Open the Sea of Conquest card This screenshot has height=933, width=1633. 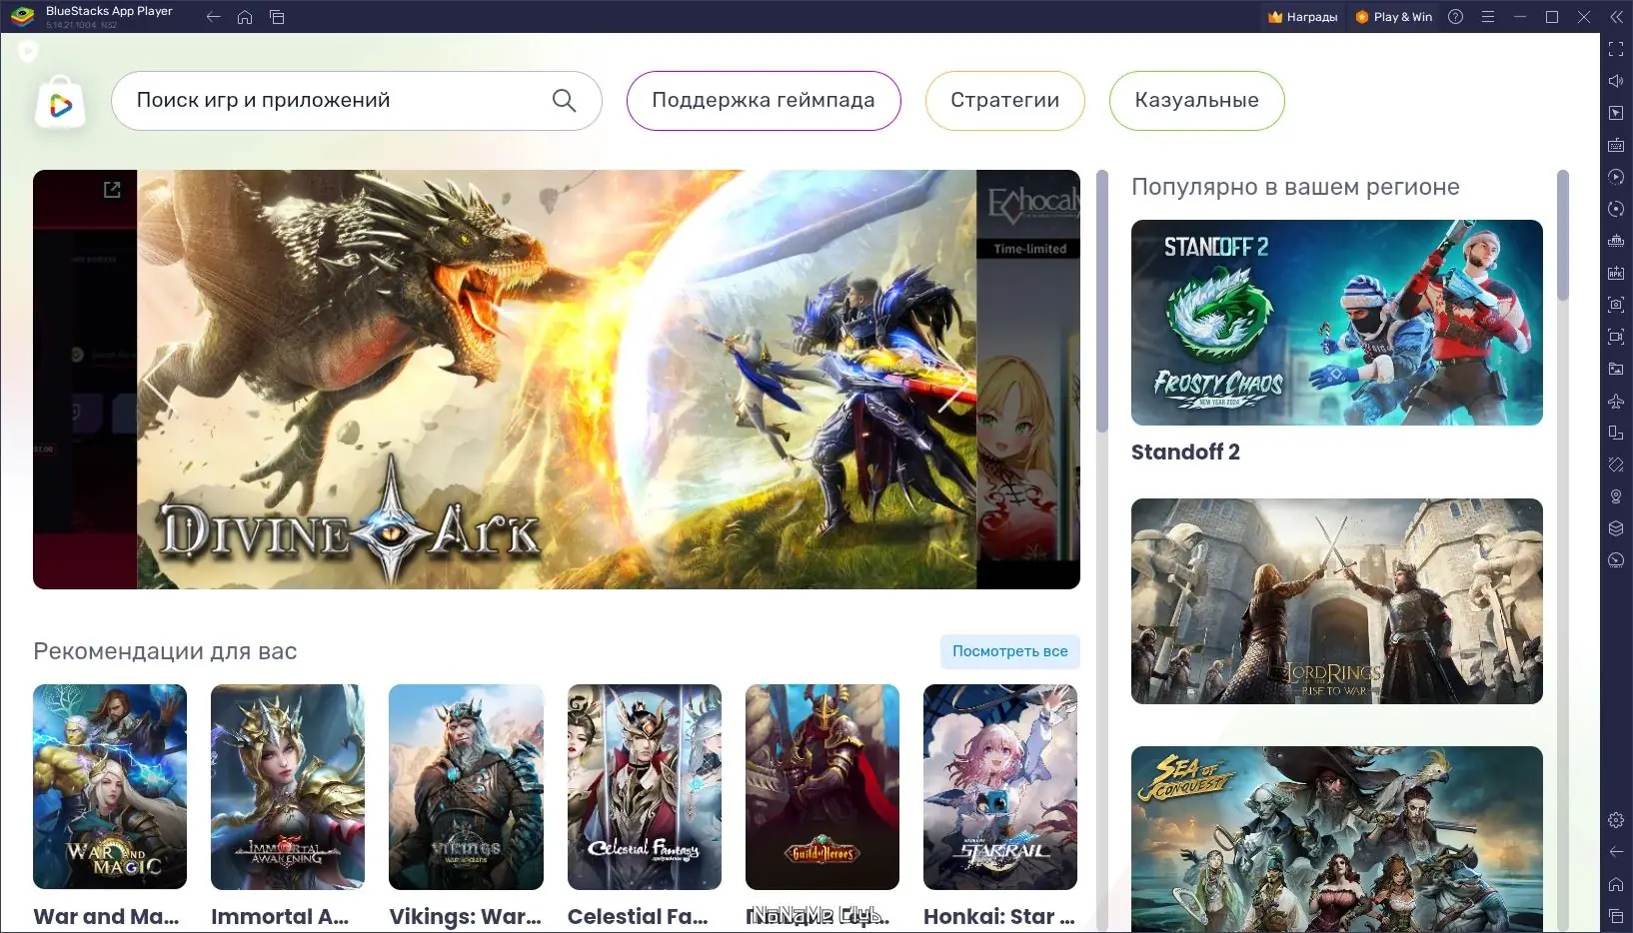(x=1337, y=839)
